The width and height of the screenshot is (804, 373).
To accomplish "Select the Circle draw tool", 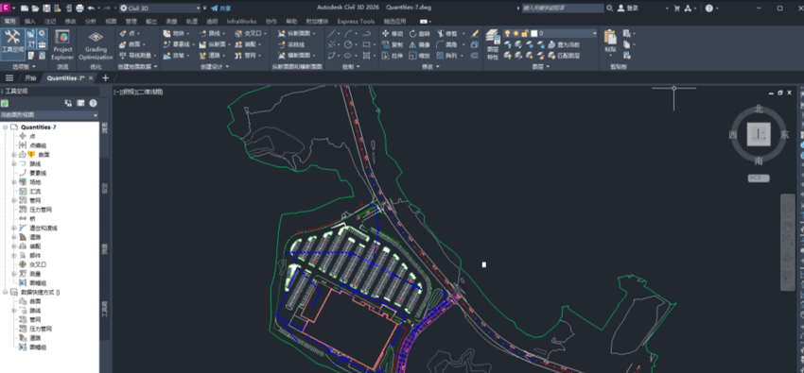I will (x=349, y=44).
